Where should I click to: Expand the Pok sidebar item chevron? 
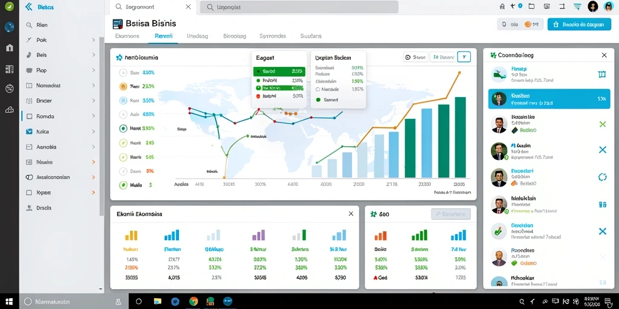(x=94, y=40)
